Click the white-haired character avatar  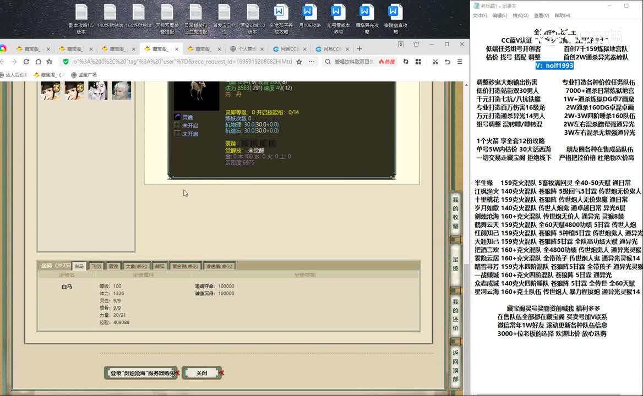(x=122, y=90)
